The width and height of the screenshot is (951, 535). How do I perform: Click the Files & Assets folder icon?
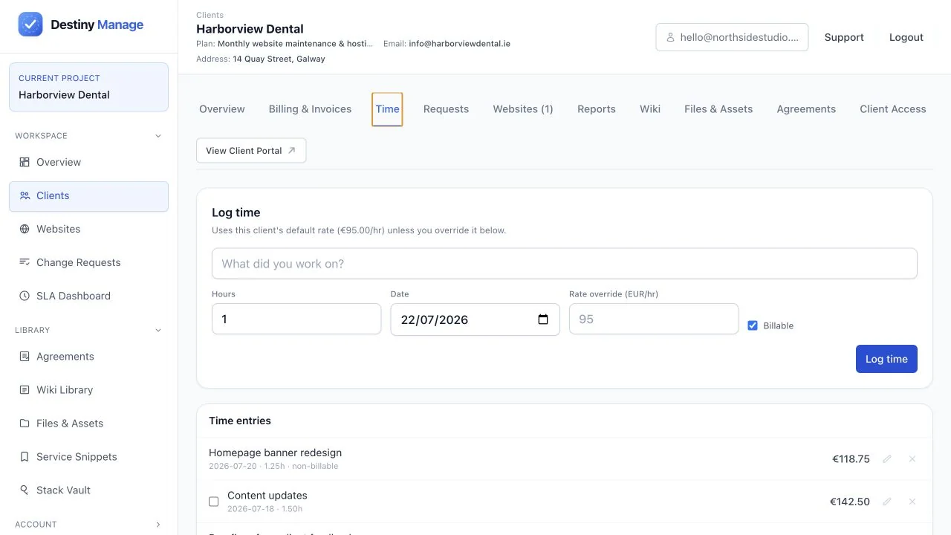pos(25,424)
